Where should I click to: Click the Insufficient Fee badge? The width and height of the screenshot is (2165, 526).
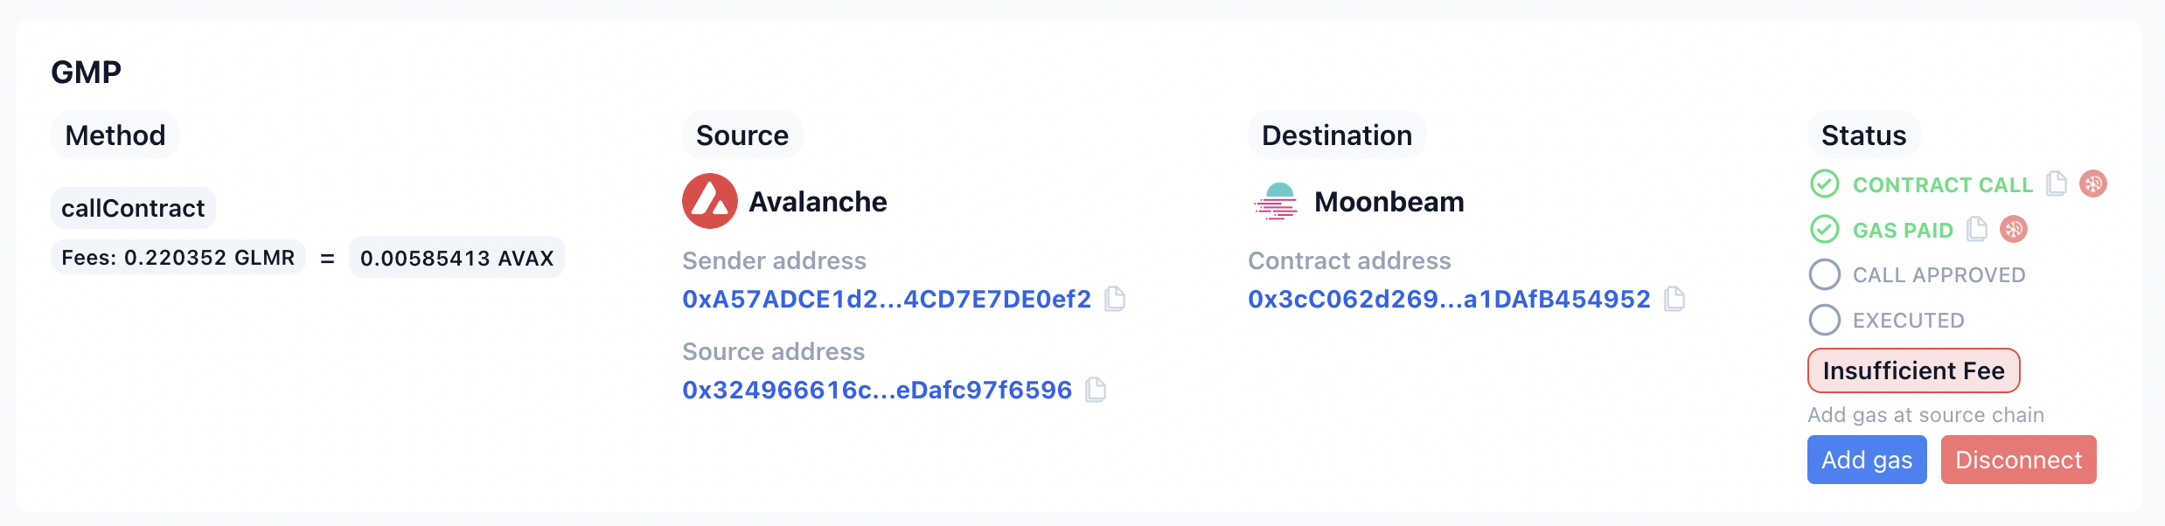coord(1913,370)
